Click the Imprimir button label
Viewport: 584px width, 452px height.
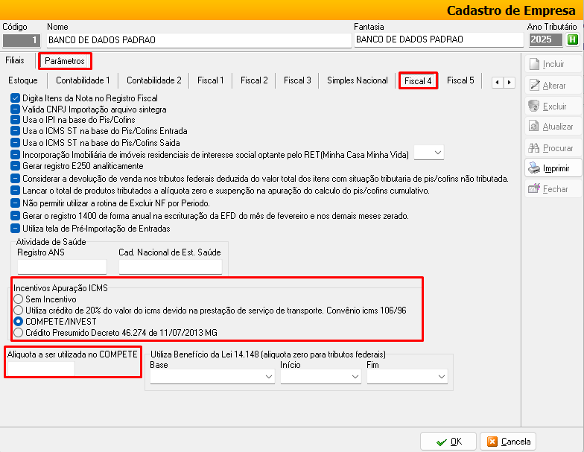click(556, 168)
